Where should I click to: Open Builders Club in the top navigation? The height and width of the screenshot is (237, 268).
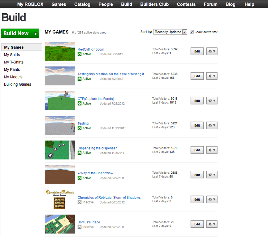coord(154,4)
